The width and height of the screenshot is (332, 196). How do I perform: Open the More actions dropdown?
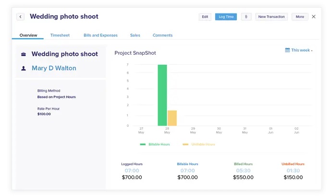coord(300,17)
